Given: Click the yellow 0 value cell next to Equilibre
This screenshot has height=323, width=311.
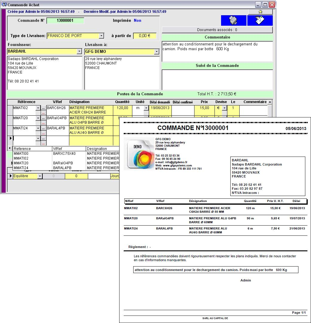Looking at the screenshot, I should click(x=76, y=176).
